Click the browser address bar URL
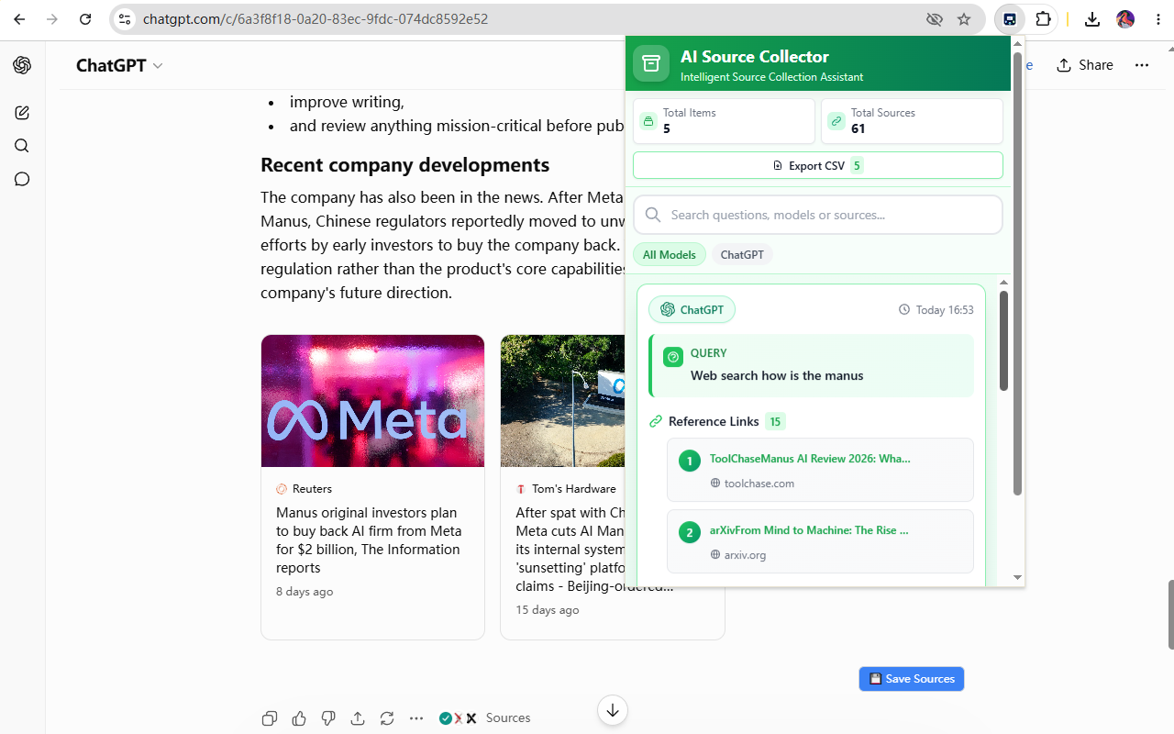The height and width of the screenshot is (734, 1174). click(316, 19)
